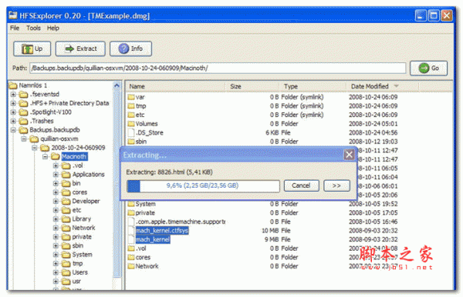This screenshot has height=297, width=463.
Task: Open the File menu
Action: (x=15, y=28)
